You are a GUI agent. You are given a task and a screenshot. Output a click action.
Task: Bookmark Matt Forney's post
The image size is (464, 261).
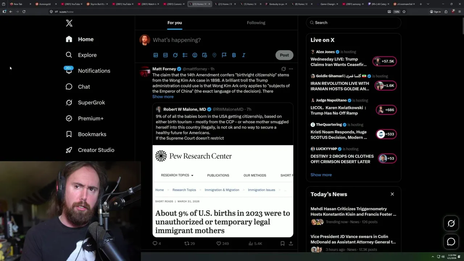click(x=282, y=244)
